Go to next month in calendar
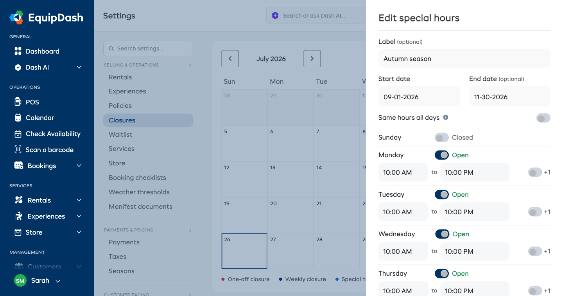The height and width of the screenshot is (296, 563). [x=312, y=59]
